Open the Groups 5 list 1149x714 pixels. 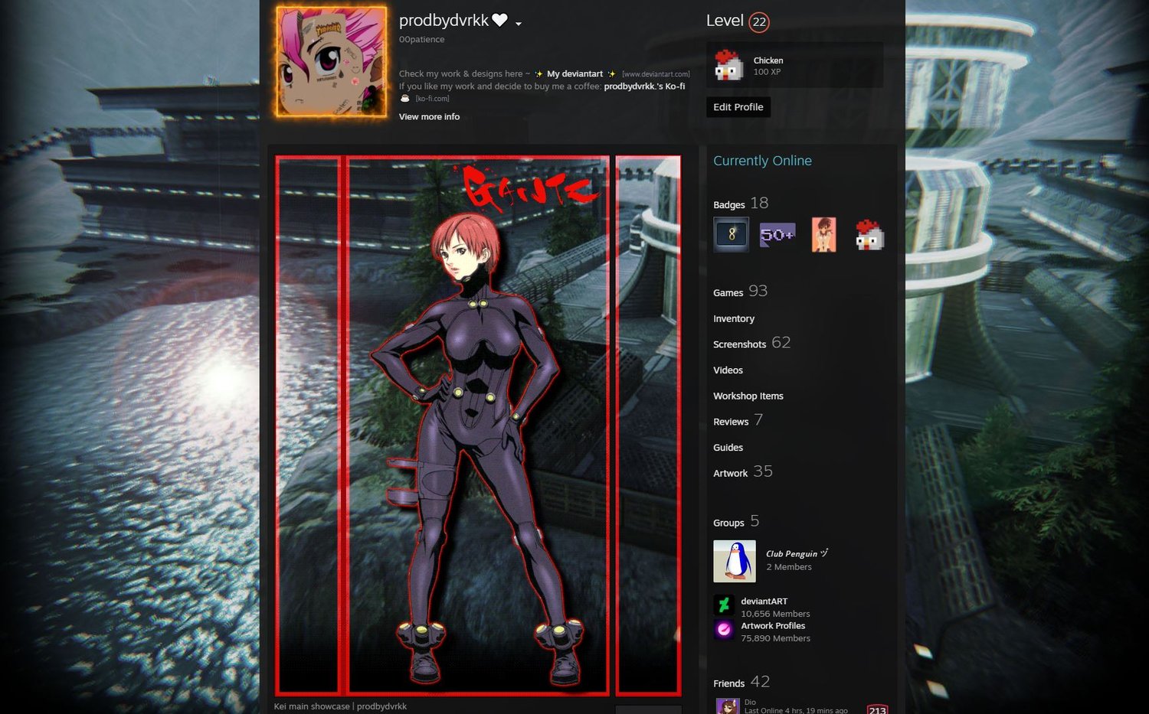coord(736,522)
